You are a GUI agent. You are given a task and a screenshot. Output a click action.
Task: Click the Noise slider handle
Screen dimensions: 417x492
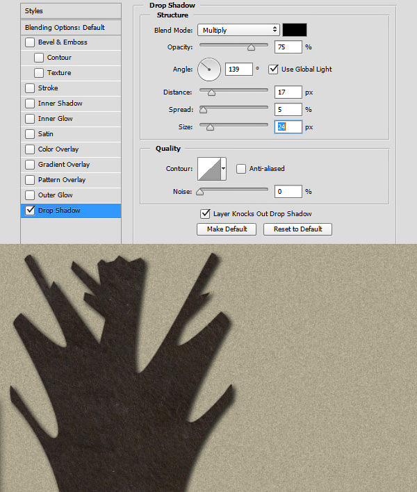click(200, 192)
